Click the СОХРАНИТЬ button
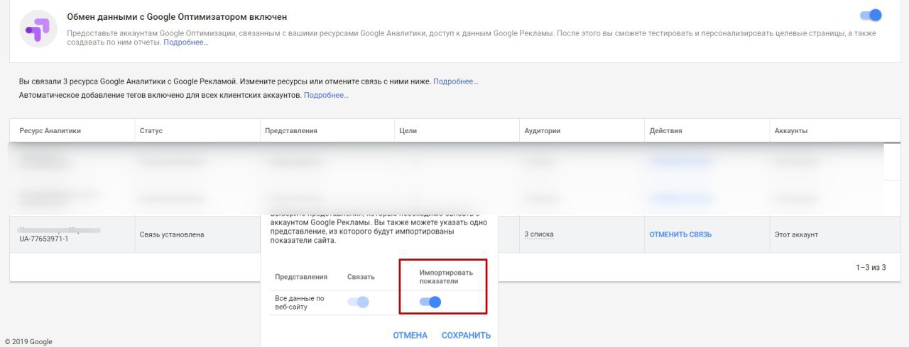909x347 pixels. coord(466,336)
